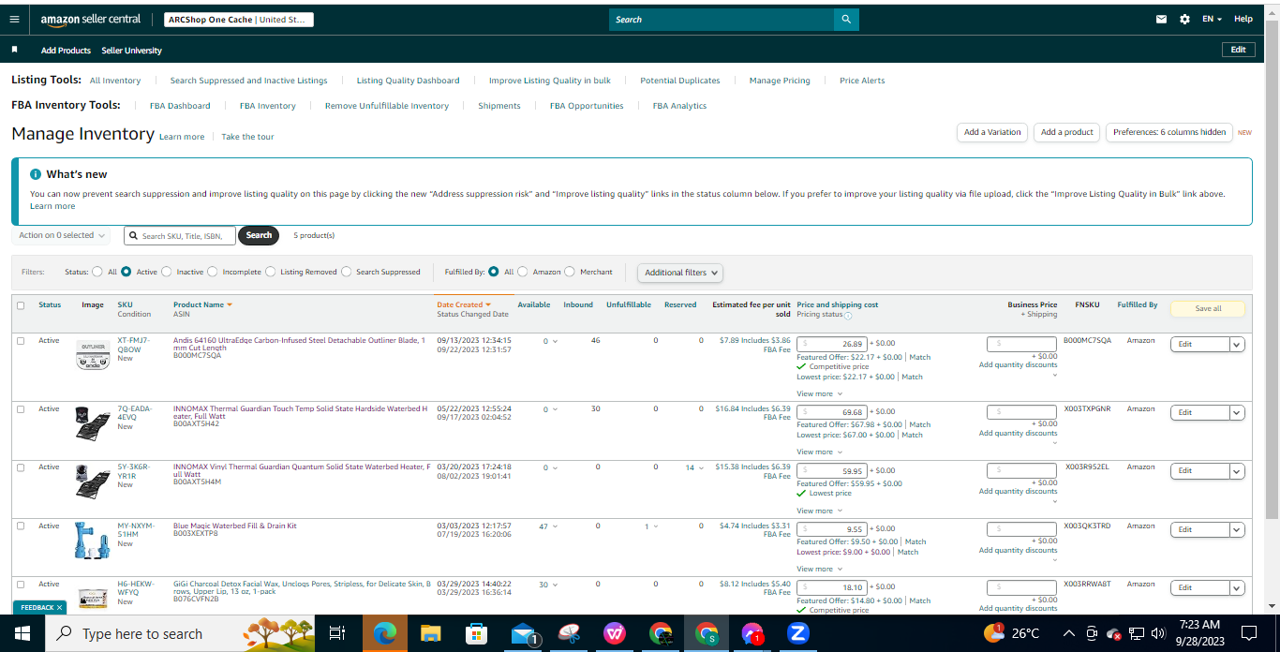Click the Windows Start button

click(x=22, y=633)
